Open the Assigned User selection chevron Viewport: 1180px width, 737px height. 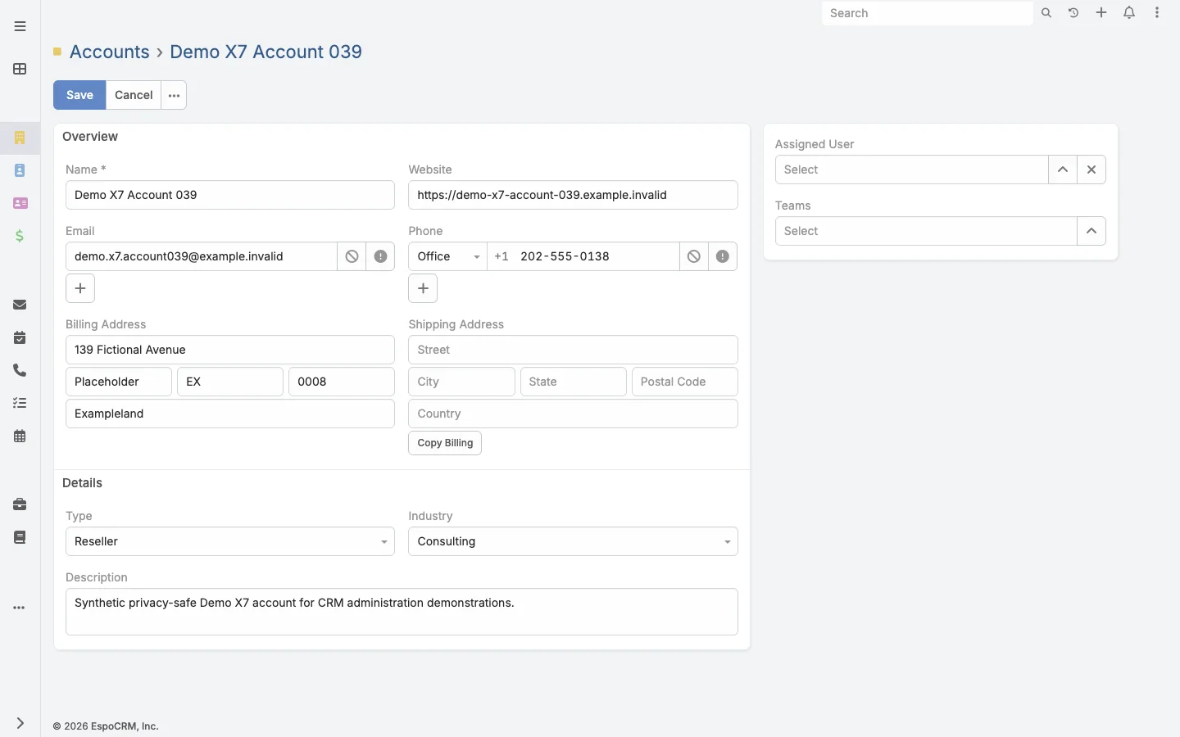point(1063,170)
